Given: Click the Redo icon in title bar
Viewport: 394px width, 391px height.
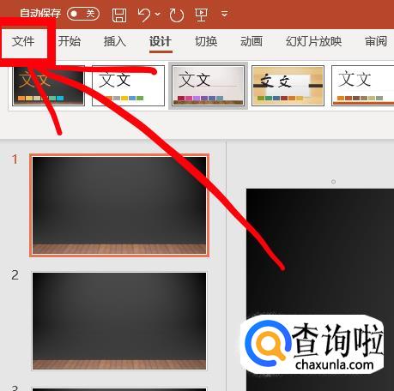Looking at the screenshot, I should (x=176, y=15).
